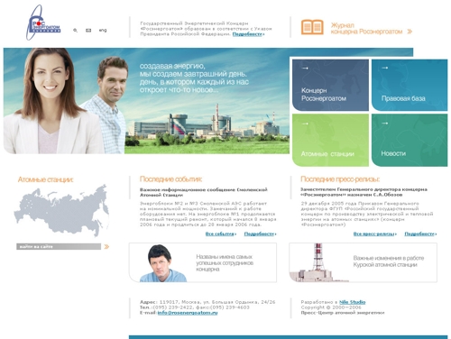Open the Подробности link in the header description
This screenshot has height=339, width=451.
click(248, 34)
